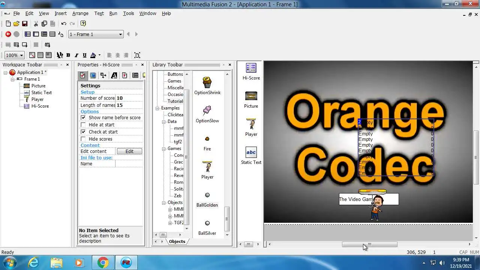Go back using the red arrow icon

click(x=8, y=34)
